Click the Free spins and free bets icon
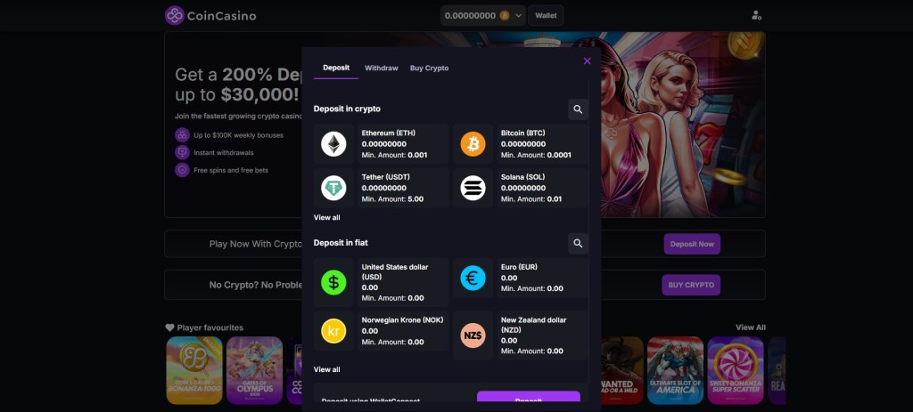The height and width of the screenshot is (412, 913). pyautogui.click(x=182, y=170)
